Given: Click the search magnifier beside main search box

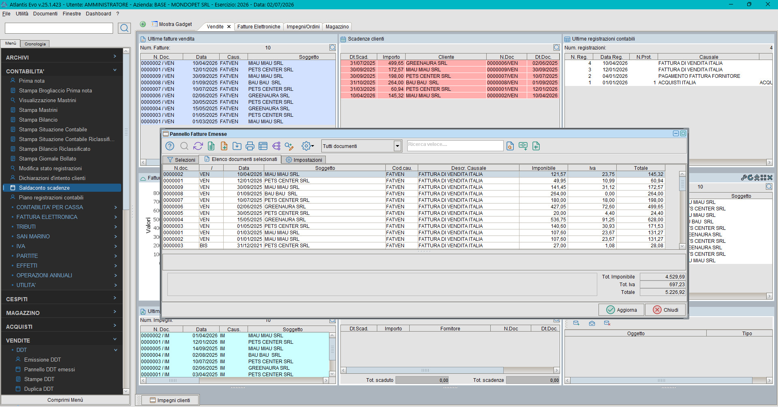Looking at the screenshot, I should coord(124,28).
